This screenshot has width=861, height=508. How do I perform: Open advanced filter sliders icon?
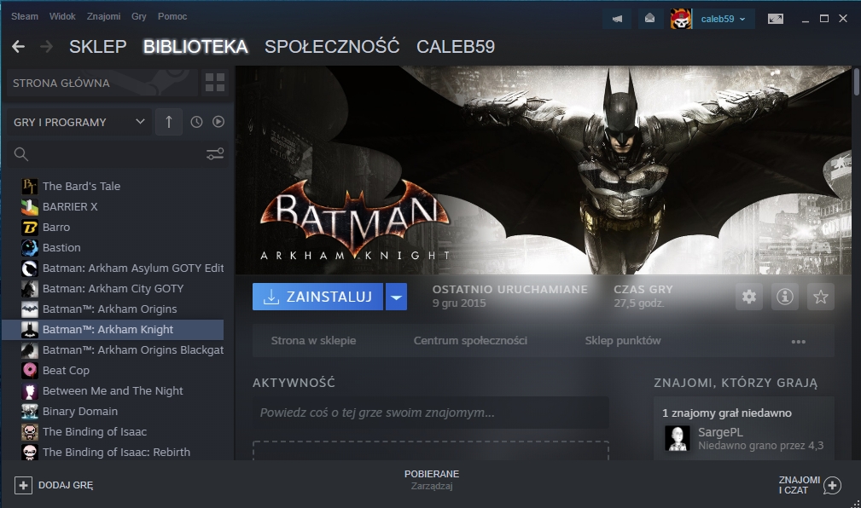pos(215,154)
